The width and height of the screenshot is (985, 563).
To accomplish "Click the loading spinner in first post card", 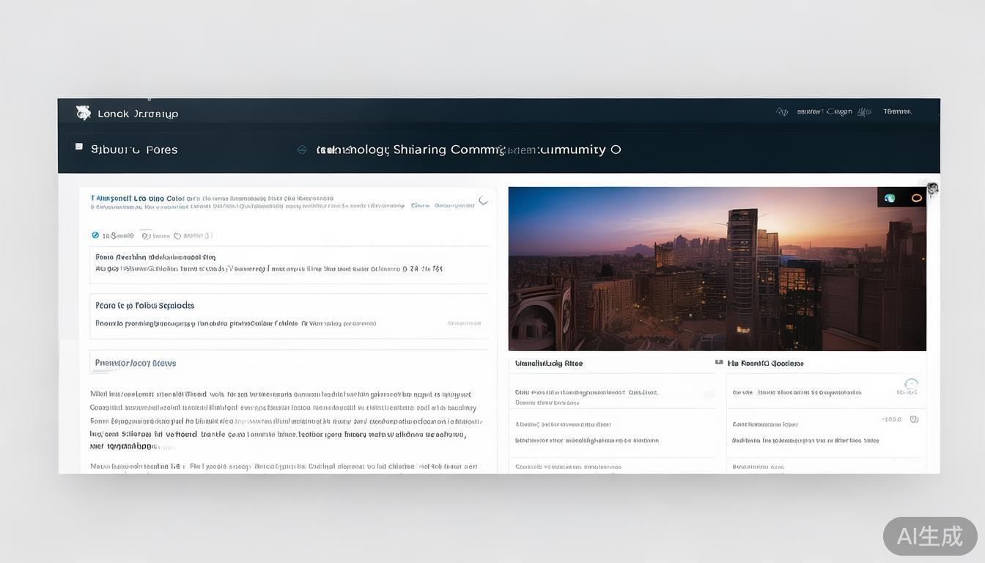I will point(483,200).
